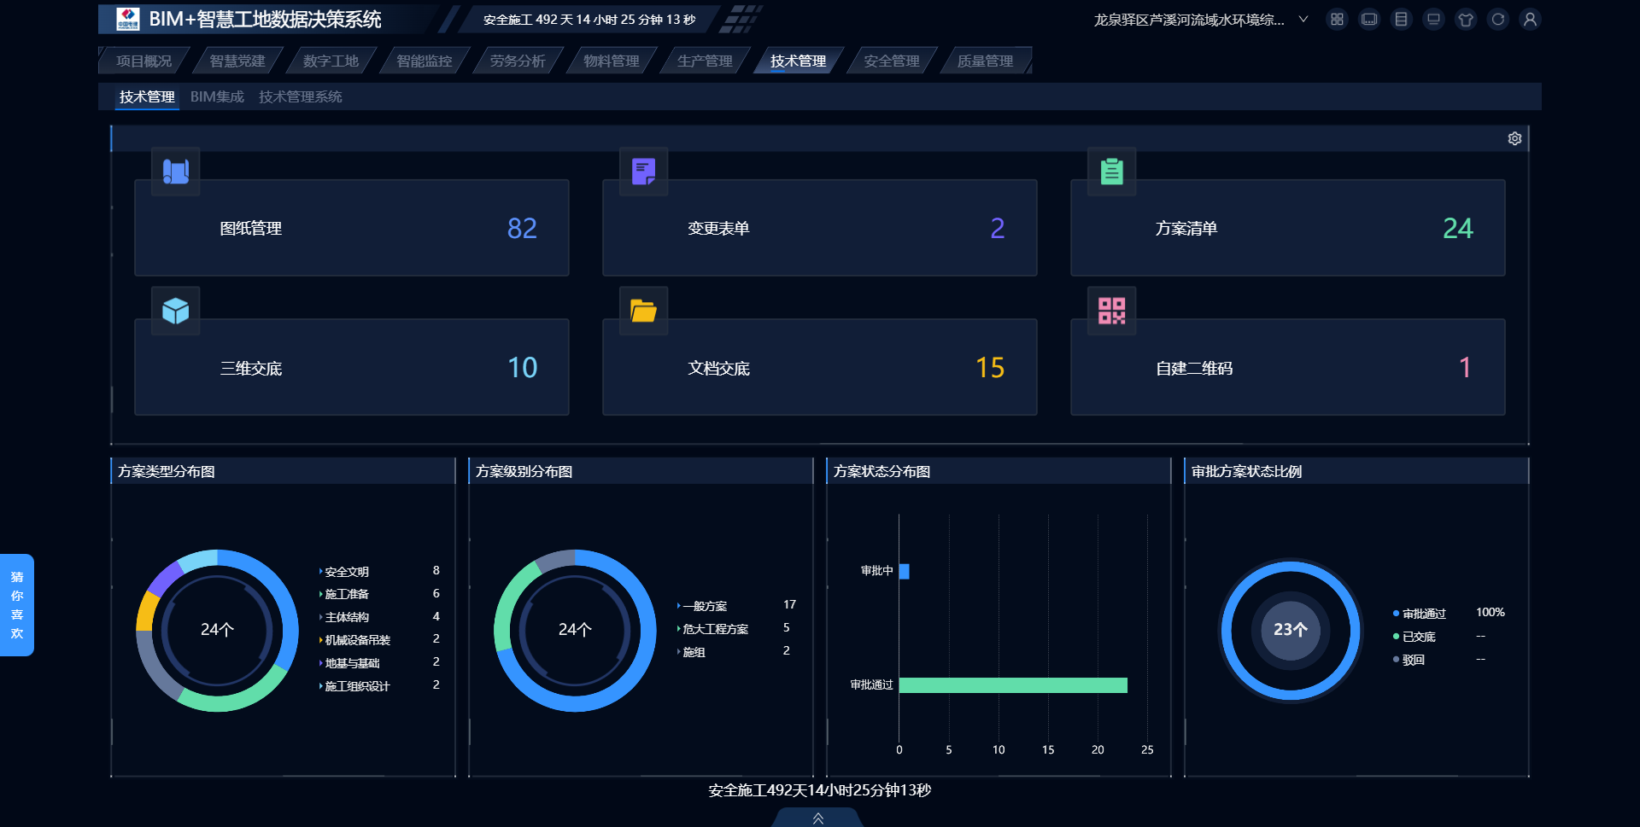1640x827 pixels.
Task: Click the blue blueprint icon for 图纸管理
Action: point(176,172)
